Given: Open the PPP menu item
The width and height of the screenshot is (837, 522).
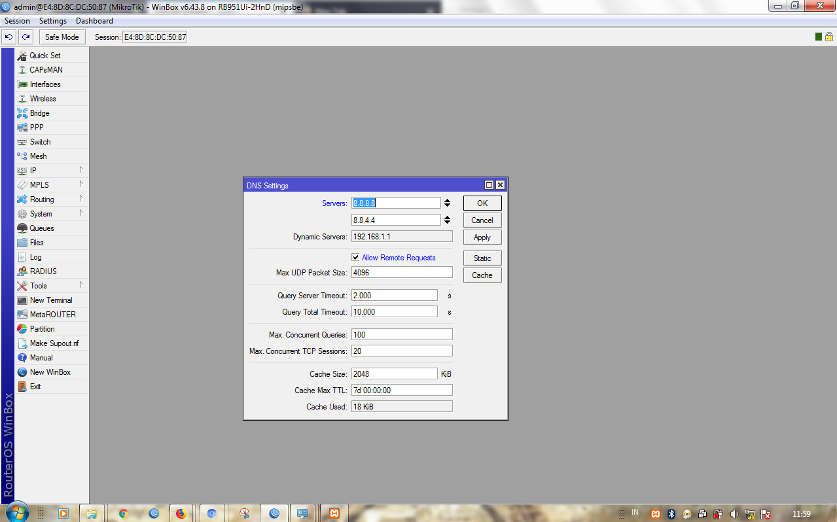Looking at the screenshot, I should [52, 128].
